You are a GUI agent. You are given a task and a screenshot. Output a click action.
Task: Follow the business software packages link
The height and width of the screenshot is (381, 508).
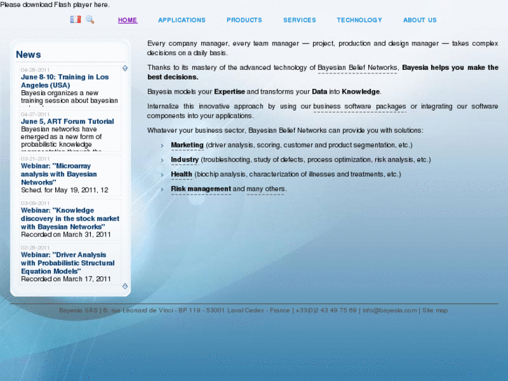360,106
